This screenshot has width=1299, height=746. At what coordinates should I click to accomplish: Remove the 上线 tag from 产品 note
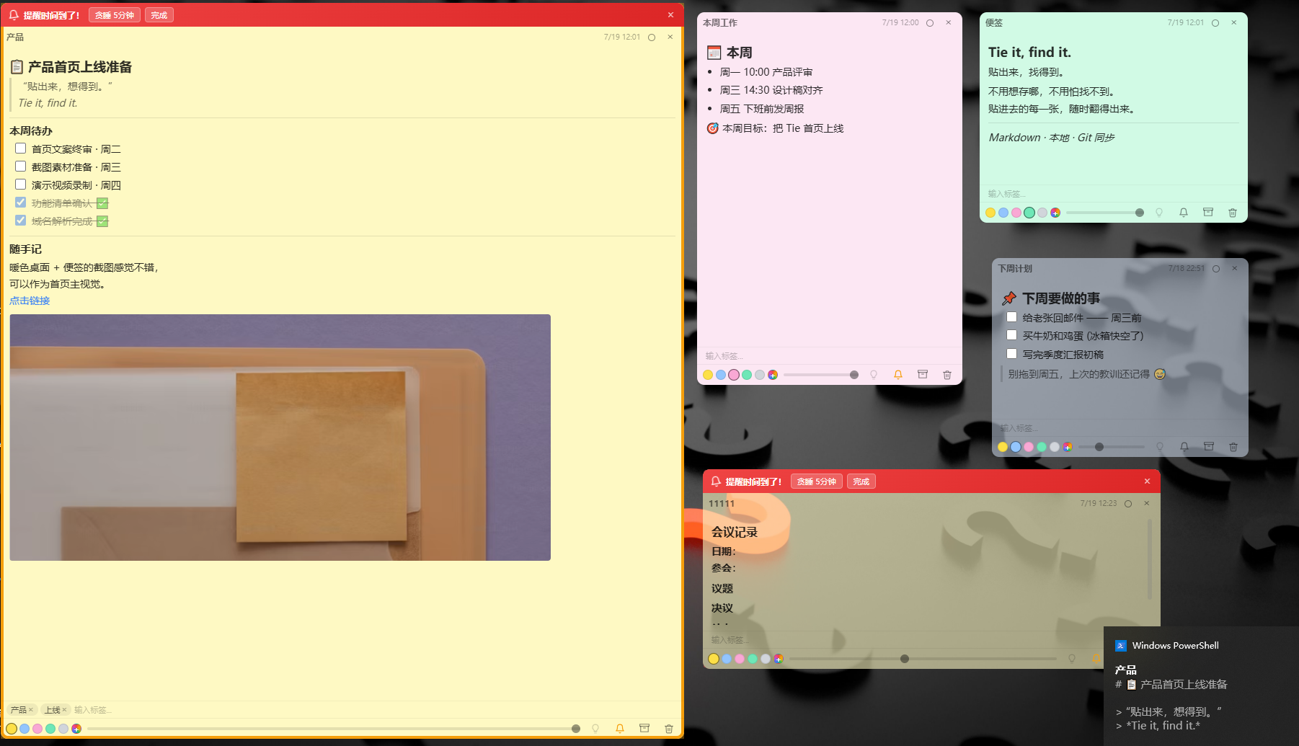[64, 710]
